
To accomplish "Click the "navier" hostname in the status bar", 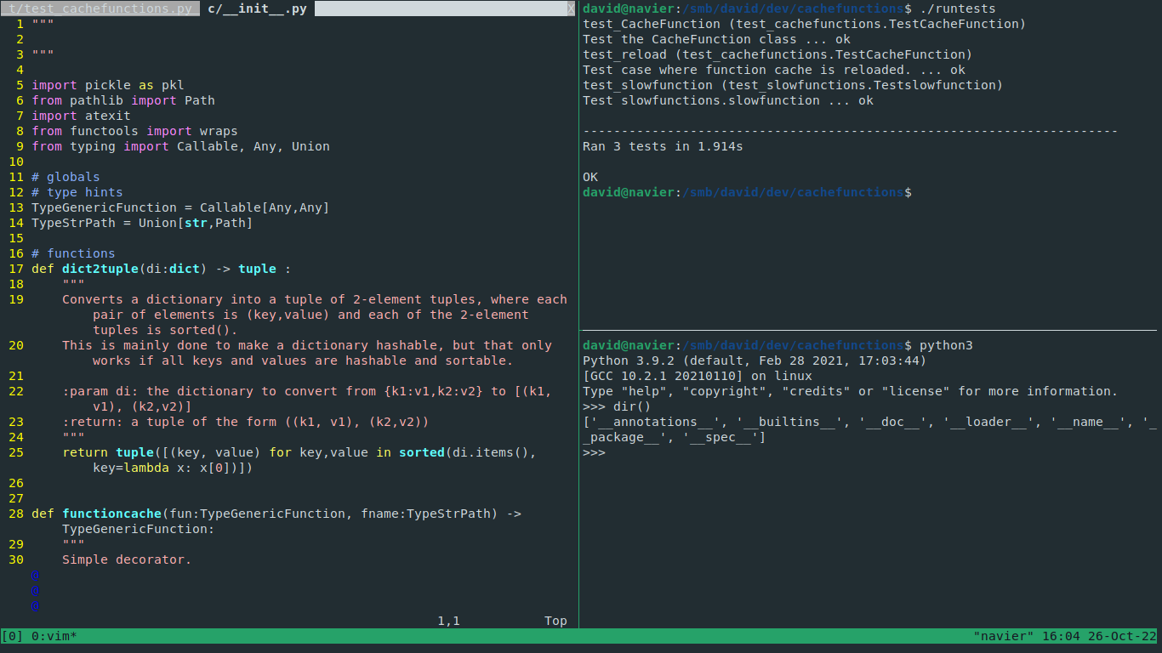I will 1005,635.
